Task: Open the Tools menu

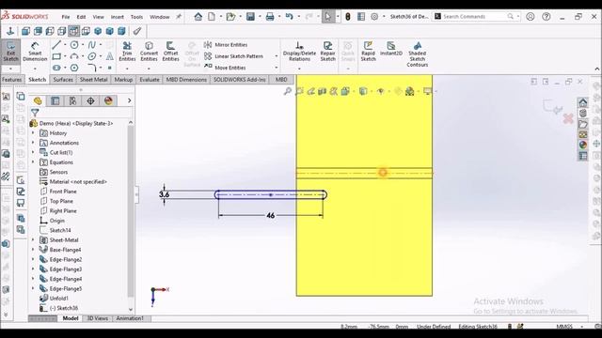Action: click(136, 17)
